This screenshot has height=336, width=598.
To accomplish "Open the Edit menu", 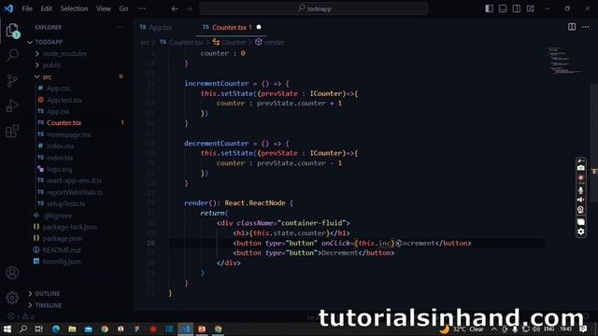I will [x=46, y=8].
